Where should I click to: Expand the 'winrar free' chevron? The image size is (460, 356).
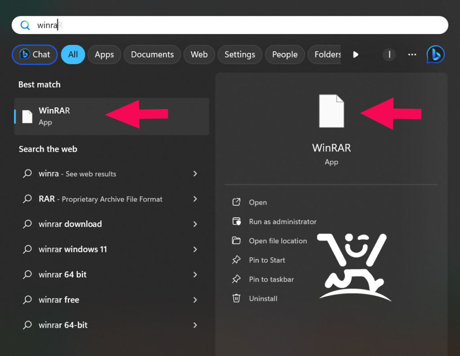coord(195,300)
